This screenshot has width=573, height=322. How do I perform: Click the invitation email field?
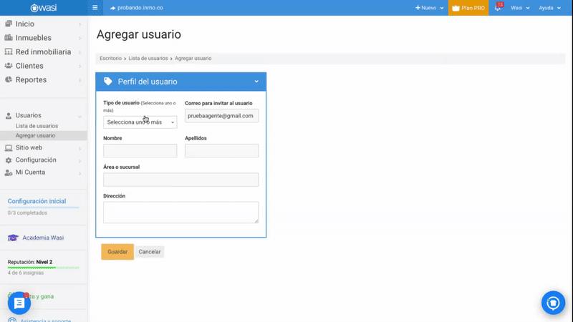click(x=221, y=116)
